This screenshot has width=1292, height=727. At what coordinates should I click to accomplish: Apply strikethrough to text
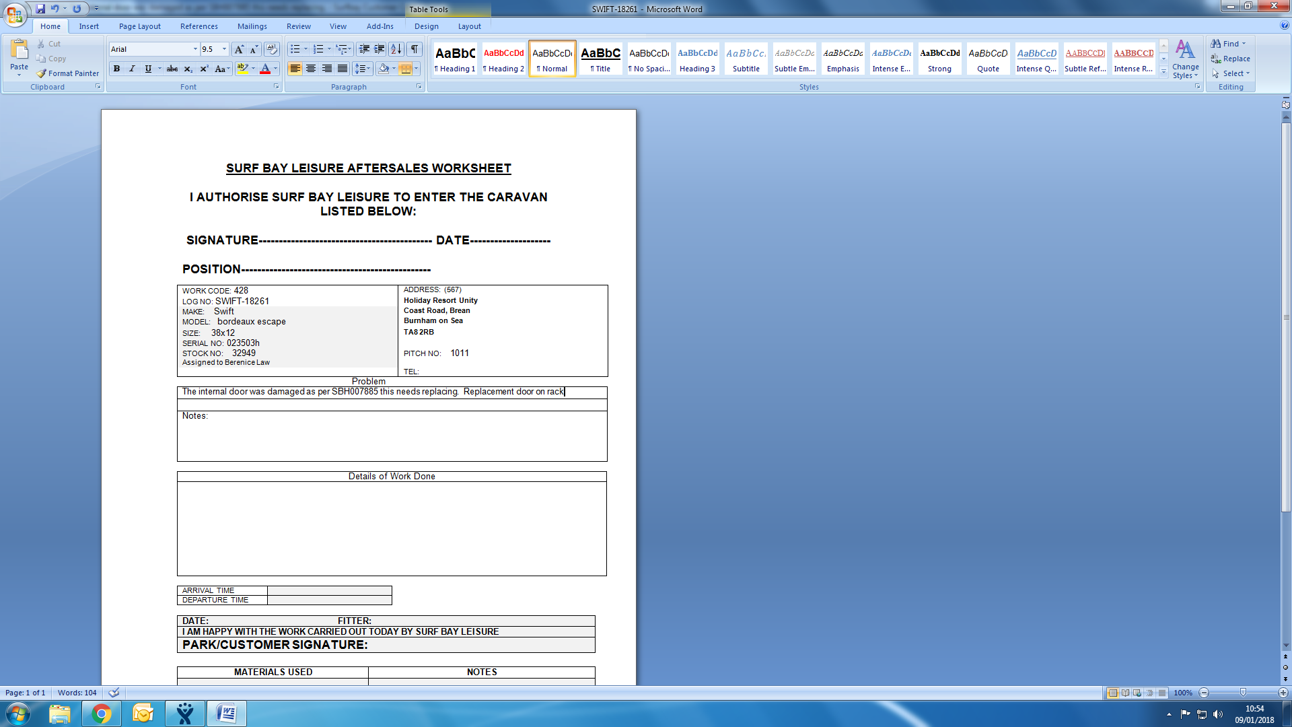(x=172, y=69)
